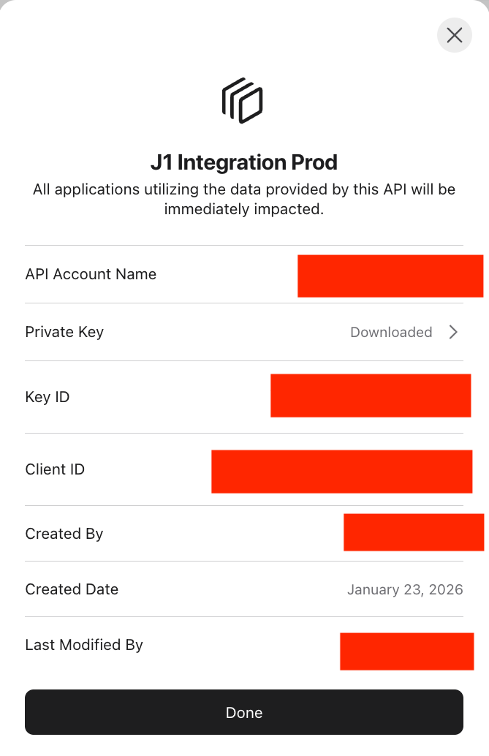Click the Last Modified By redacted value
Viewport: 489px width, 756px height.
[x=406, y=651]
